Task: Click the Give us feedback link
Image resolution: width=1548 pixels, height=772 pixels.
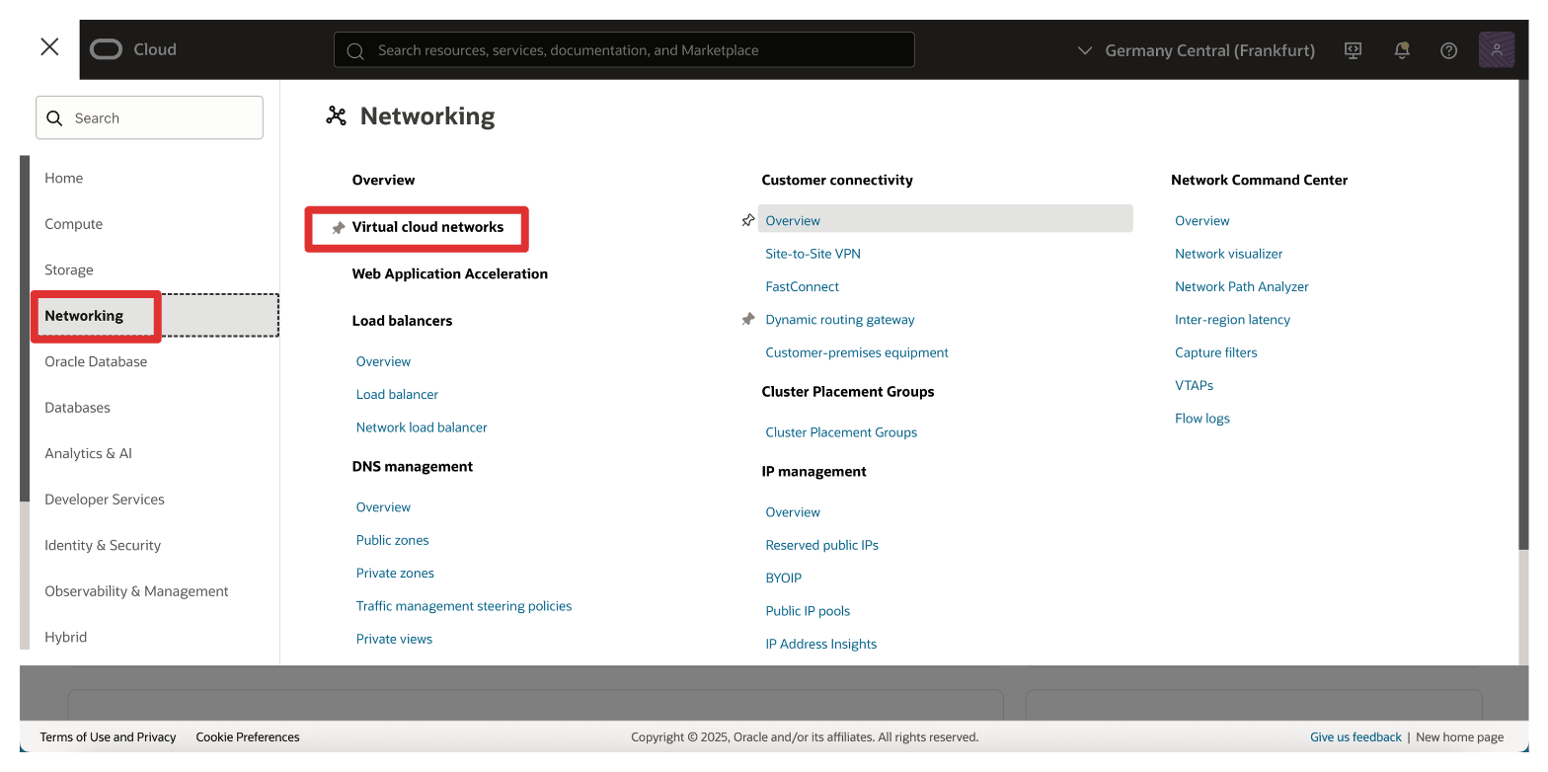Action: click(x=1355, y=737)
